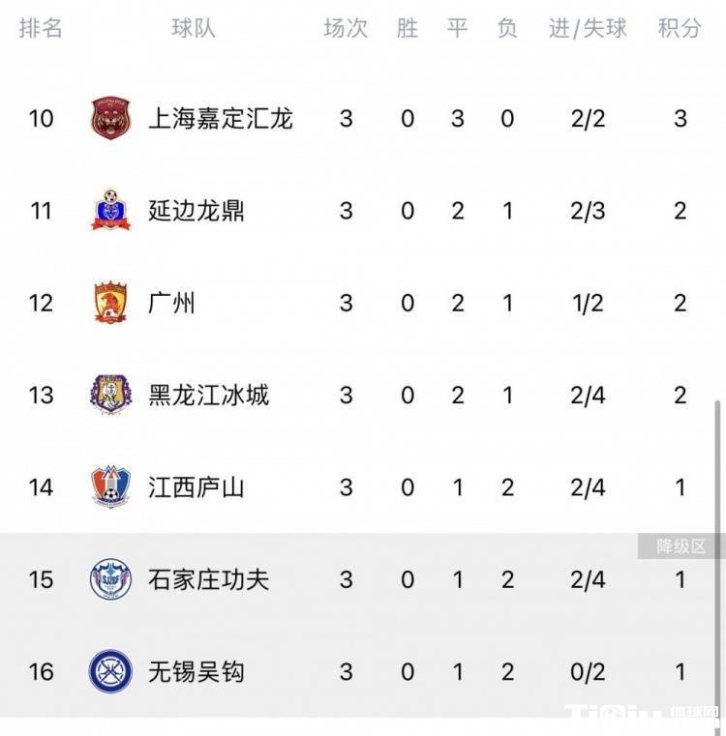726x736 pixels.
Task: Click the Wuxi Wugou round emblem
Action: pos(110,671)
